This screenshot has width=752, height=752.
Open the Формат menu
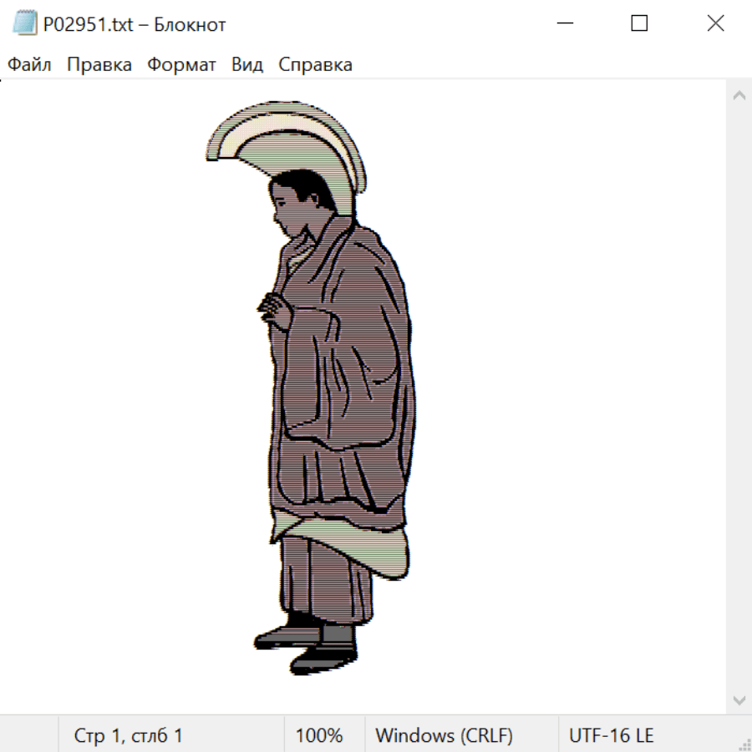[x=181, y=65]
